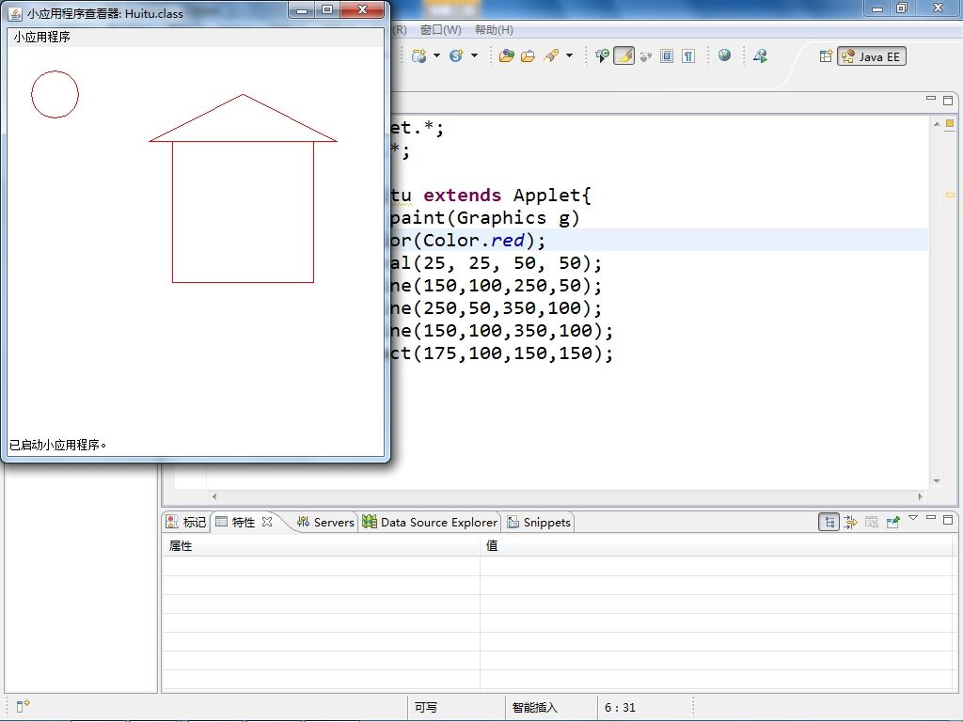Click the new servlet wizard icon
This screenshot has width=963, height=722.
[456, 55]
